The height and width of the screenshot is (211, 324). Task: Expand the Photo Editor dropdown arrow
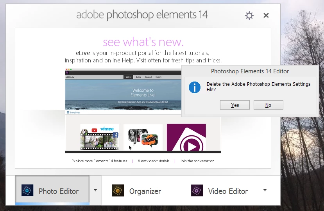[95, 190]
